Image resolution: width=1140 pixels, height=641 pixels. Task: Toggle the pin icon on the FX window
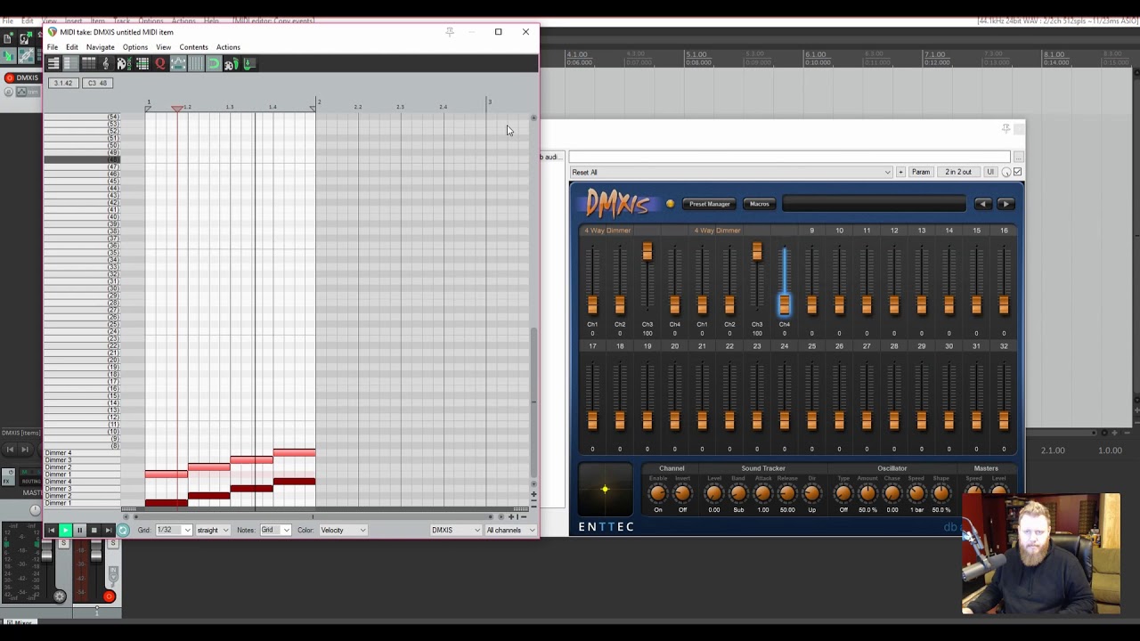[1006, 129]
